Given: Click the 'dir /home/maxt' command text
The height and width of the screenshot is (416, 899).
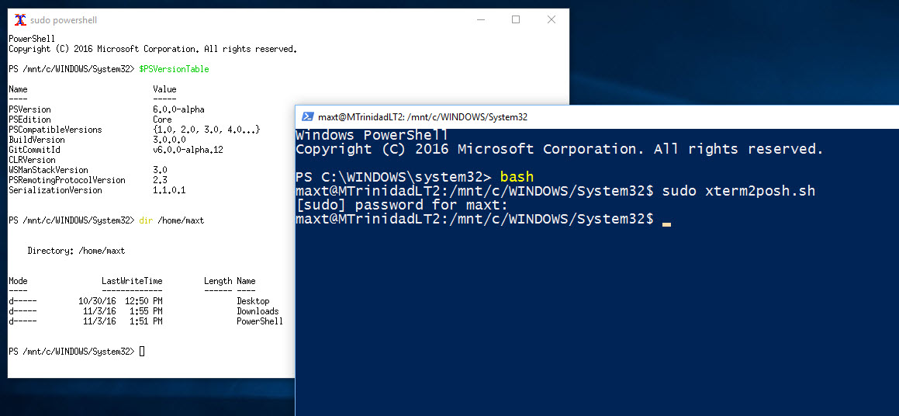Looking at the screenshot, I should point(171,220).
